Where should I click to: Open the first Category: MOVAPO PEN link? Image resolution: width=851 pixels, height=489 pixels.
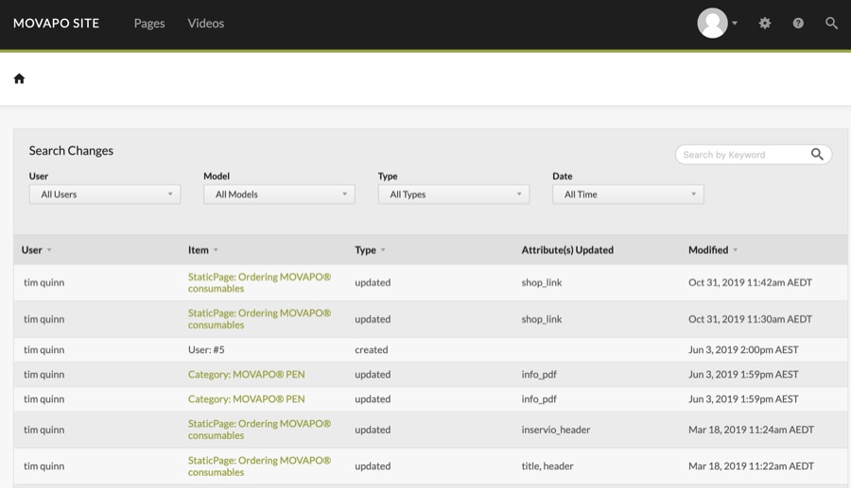[246, 374]
